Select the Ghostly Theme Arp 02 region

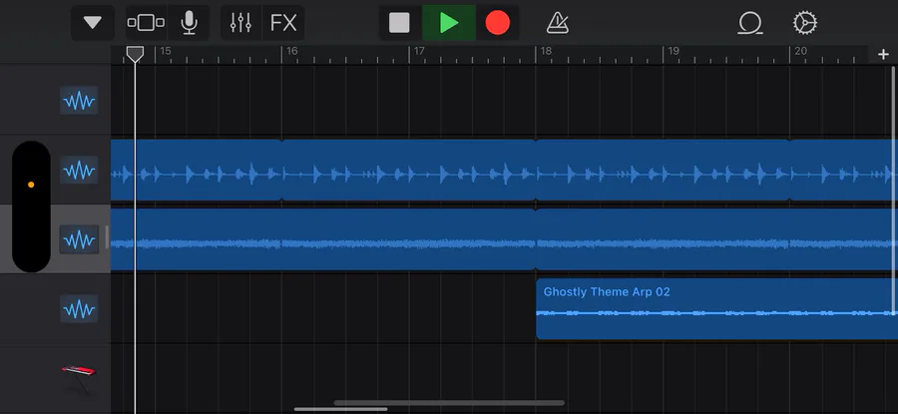click(716, 308)
